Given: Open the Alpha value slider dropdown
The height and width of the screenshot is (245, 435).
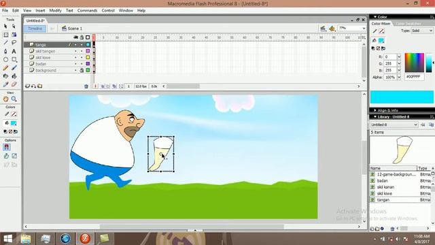Looking at the screenshot, I should [x=399, y=77].
